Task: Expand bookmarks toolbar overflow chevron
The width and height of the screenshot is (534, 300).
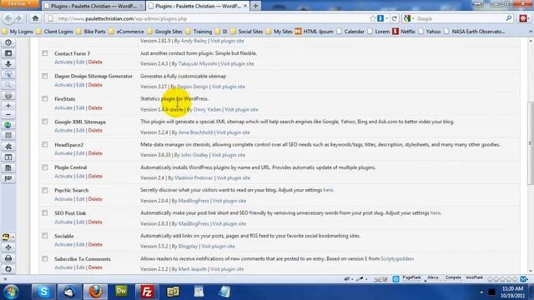Action: [x=531, y=32]
